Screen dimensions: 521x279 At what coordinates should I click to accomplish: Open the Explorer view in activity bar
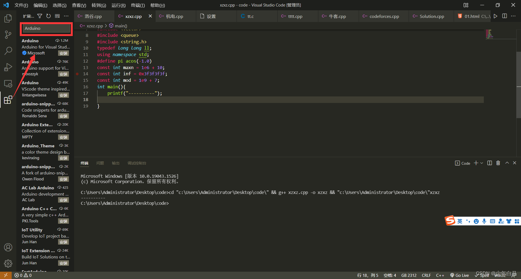tap(8, 18)
